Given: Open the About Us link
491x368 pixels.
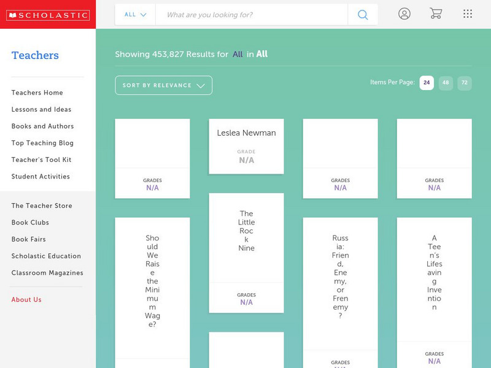Looking at the screenshot, I should 26,299.
